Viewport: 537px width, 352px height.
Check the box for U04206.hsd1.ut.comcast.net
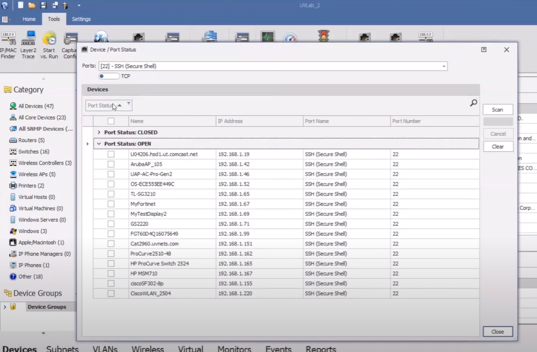pos(111,154)
